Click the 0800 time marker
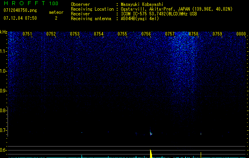The image size is (249, 158). pos(241,34)
